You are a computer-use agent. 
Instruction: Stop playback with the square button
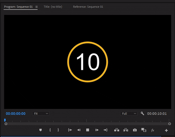87,130
